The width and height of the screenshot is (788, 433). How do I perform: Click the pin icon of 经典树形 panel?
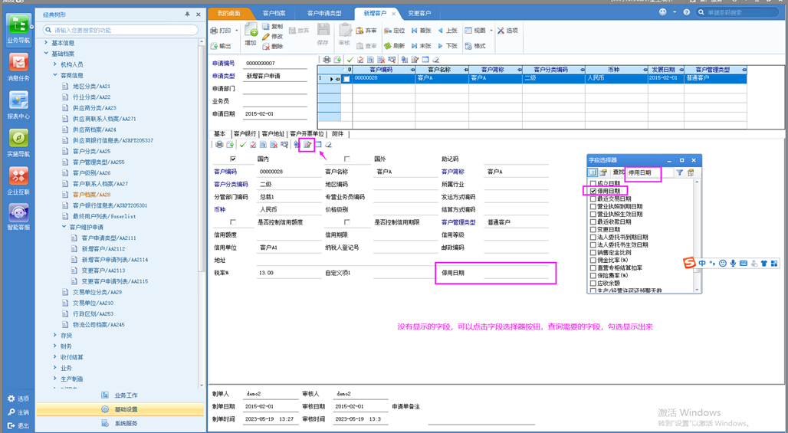coord(187,15)
